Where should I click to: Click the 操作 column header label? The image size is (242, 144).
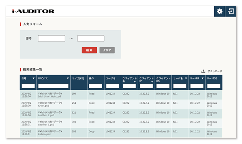(91, 78)
